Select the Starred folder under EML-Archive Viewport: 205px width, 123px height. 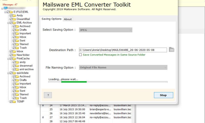[24, 44]
